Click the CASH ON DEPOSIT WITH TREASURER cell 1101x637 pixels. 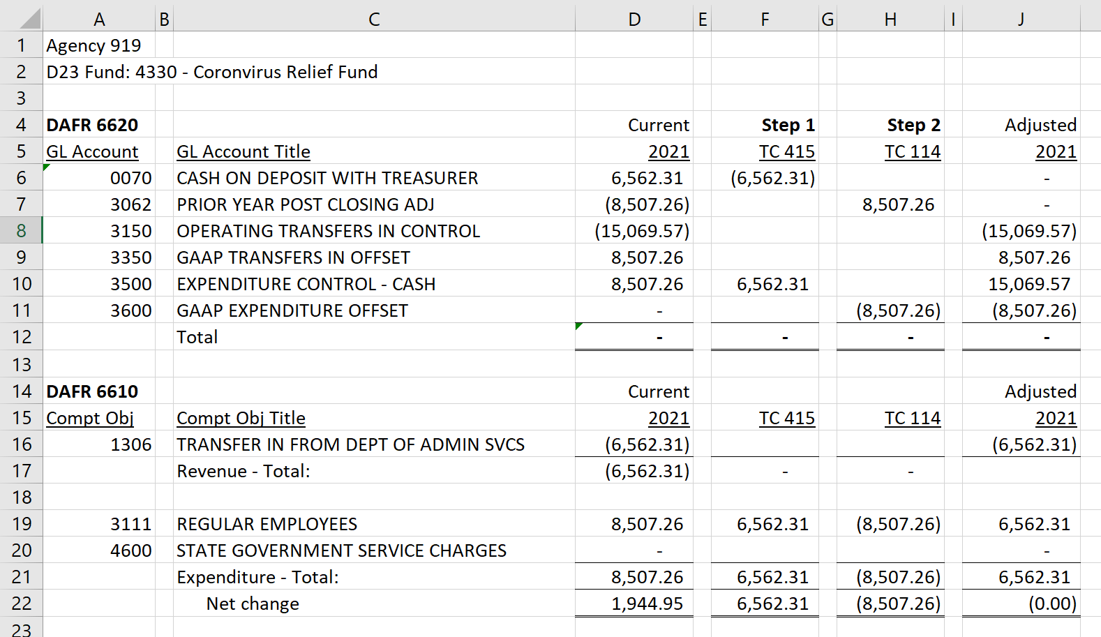click(327, 178)
